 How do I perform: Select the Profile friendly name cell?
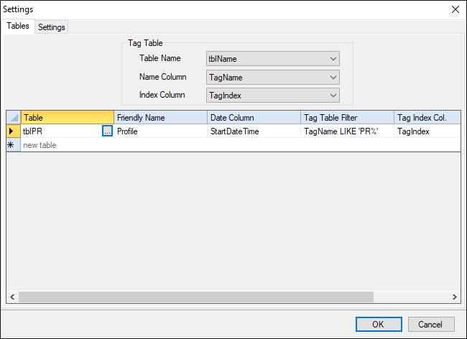pyautogui.click(x=160, y=131)
